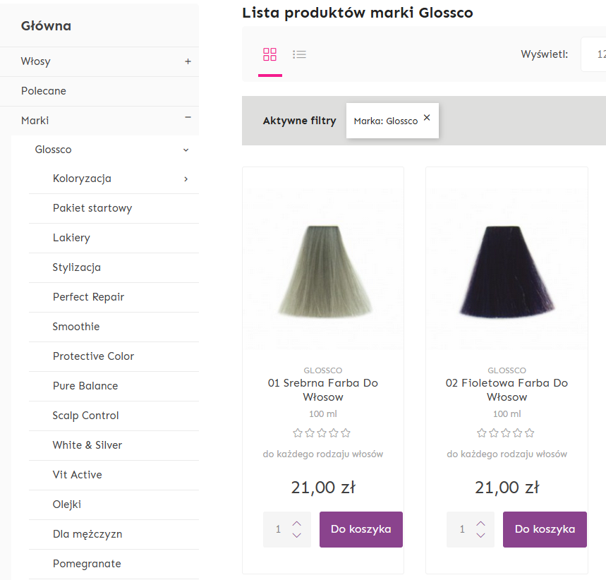
Task: Expand the Koloryzacja submenu arrow
Action: click(186, 179)
